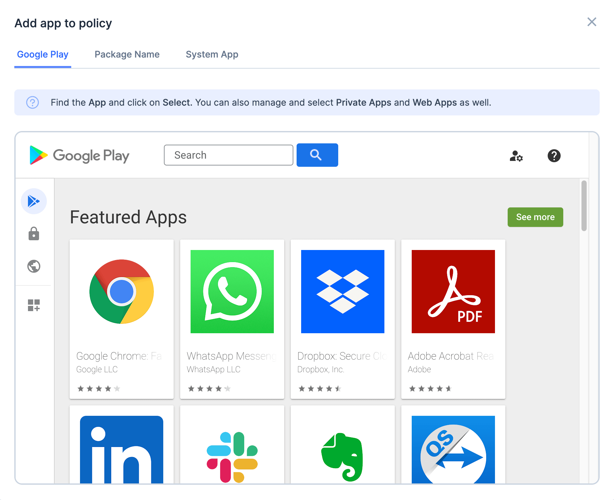Open the Slack app card

pyautogui.click(x=232, y=444)
